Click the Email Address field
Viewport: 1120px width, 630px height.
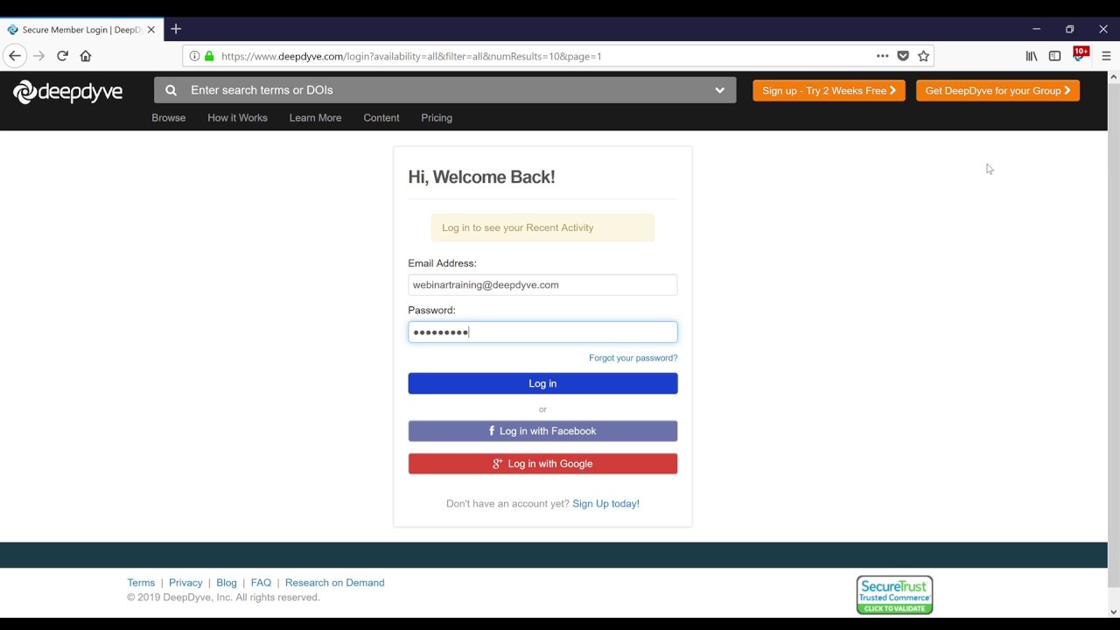(x=542, y=284)
